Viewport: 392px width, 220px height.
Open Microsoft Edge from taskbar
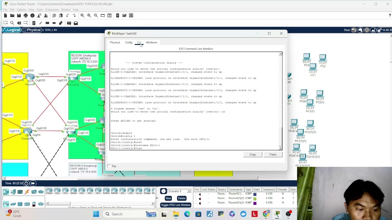pyautogui.click(x=187, y=214)
